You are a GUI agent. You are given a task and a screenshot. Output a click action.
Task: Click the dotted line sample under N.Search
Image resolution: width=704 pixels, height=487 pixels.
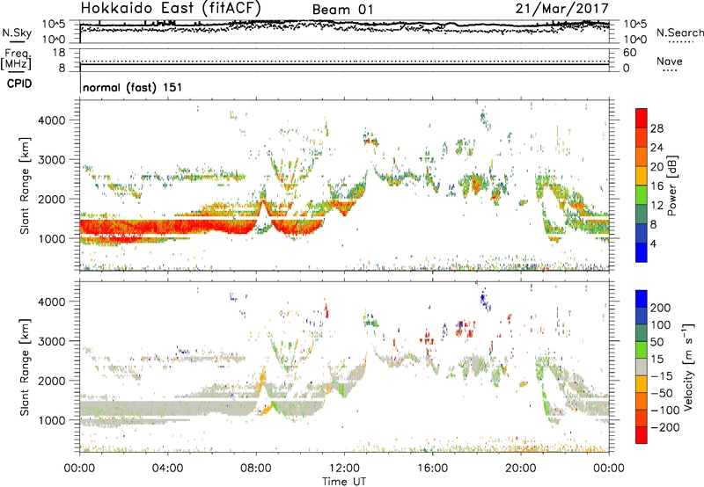click(x=681, y=42)
